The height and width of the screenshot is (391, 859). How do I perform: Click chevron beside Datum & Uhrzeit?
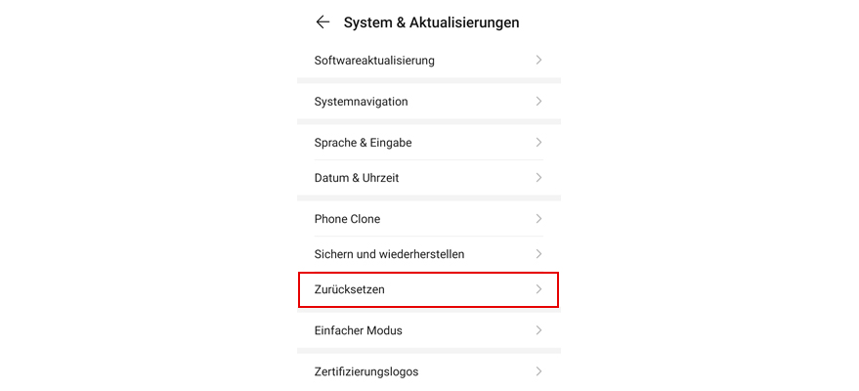click(x=538, y=178)
